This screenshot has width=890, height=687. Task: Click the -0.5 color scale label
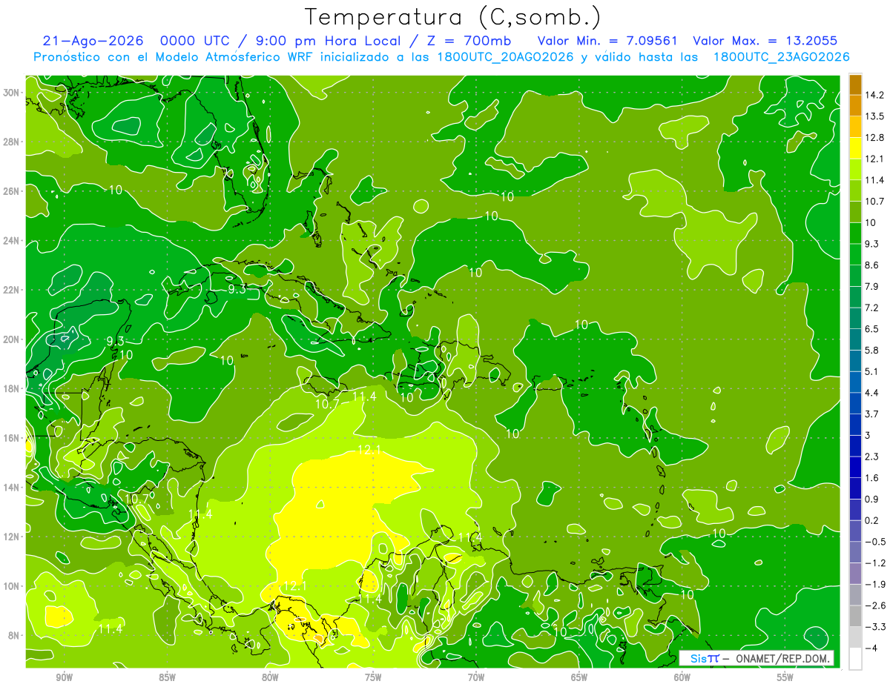[x=875, y=542]
